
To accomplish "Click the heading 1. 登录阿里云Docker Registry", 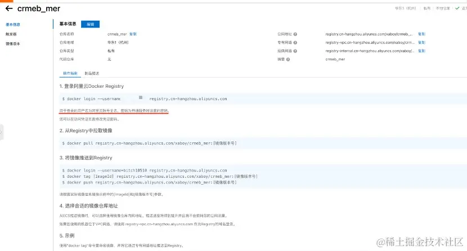I will coord(92,86).
